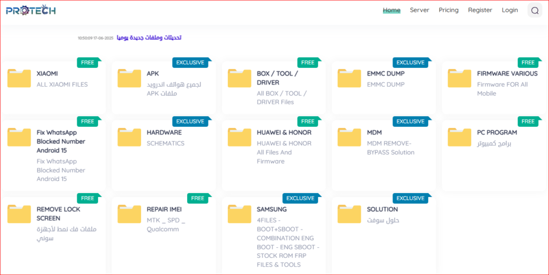Open the PC PROGRAM folder icon
Image resolution: width=549 pixels, height=275 pixels.
pos(459,137)
